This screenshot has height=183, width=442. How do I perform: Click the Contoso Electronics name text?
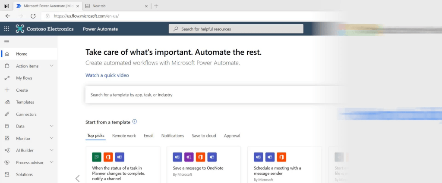pos(50,29)
